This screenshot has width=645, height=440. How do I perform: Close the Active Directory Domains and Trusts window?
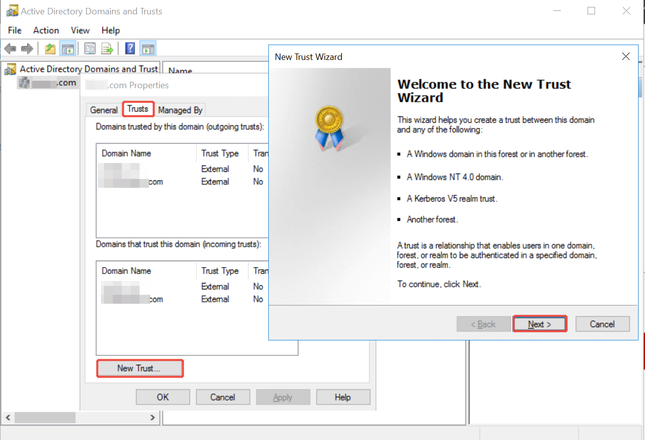[626, 11]
